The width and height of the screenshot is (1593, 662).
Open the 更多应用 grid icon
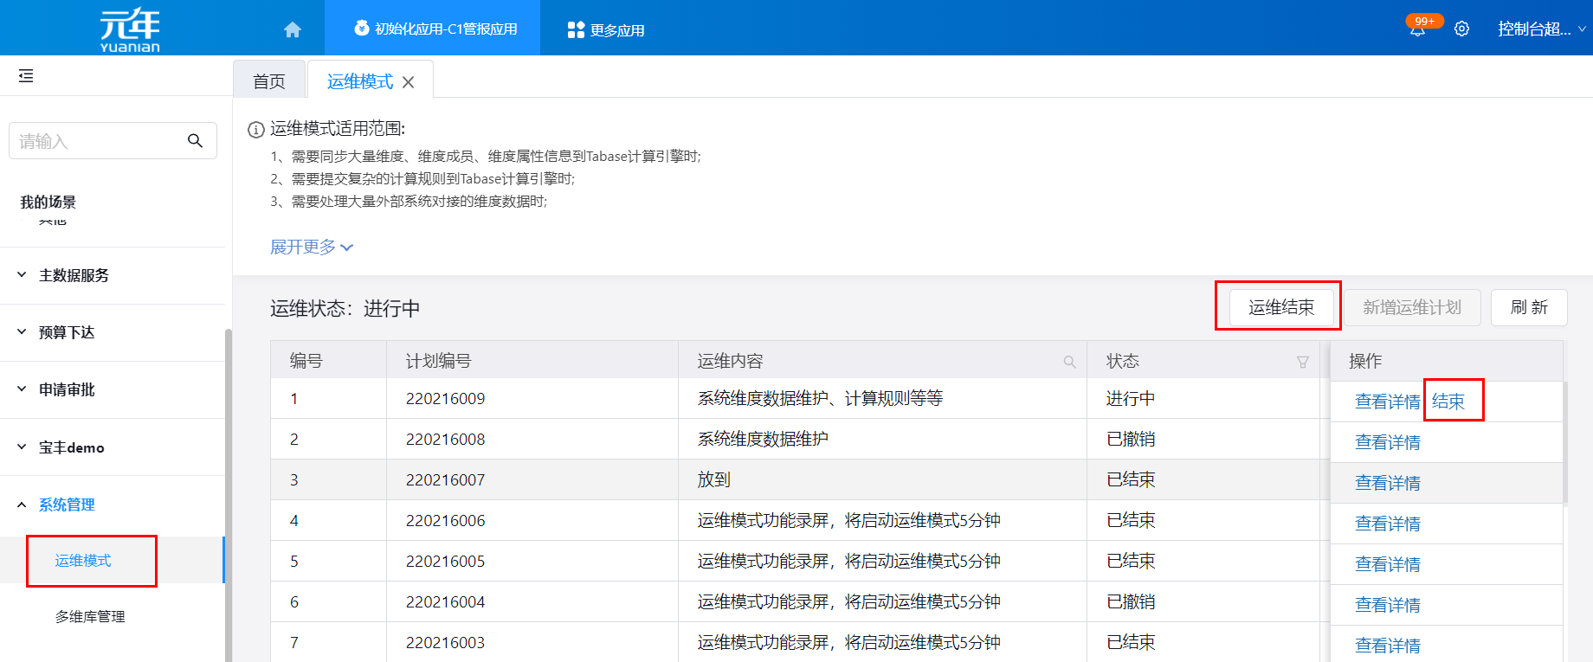pos(576,29)
